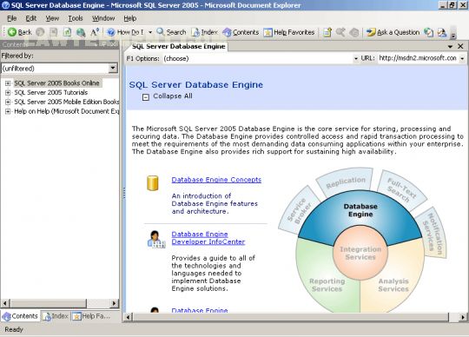Close the SQL Server Database Engine document
Image resolution: width=469 pixels, height=337 pixels.
pos(460,46)
